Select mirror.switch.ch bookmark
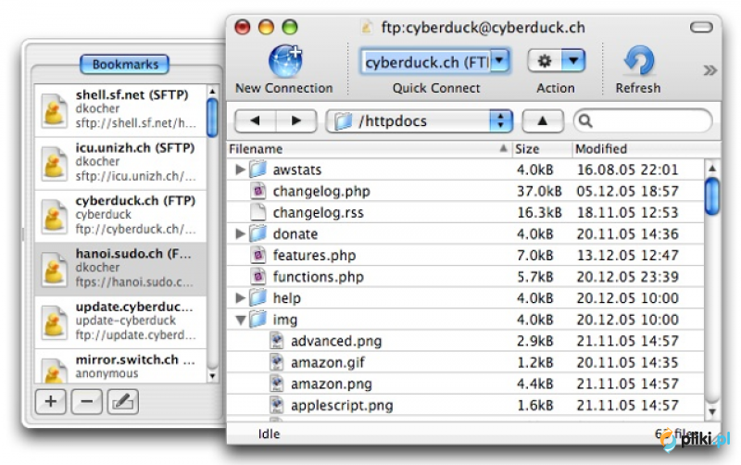 coord(120,366)
